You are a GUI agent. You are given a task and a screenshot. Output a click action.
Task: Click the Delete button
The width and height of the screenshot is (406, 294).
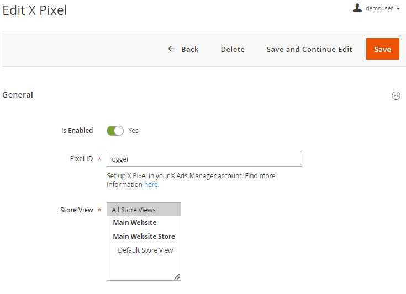(233, 49)
